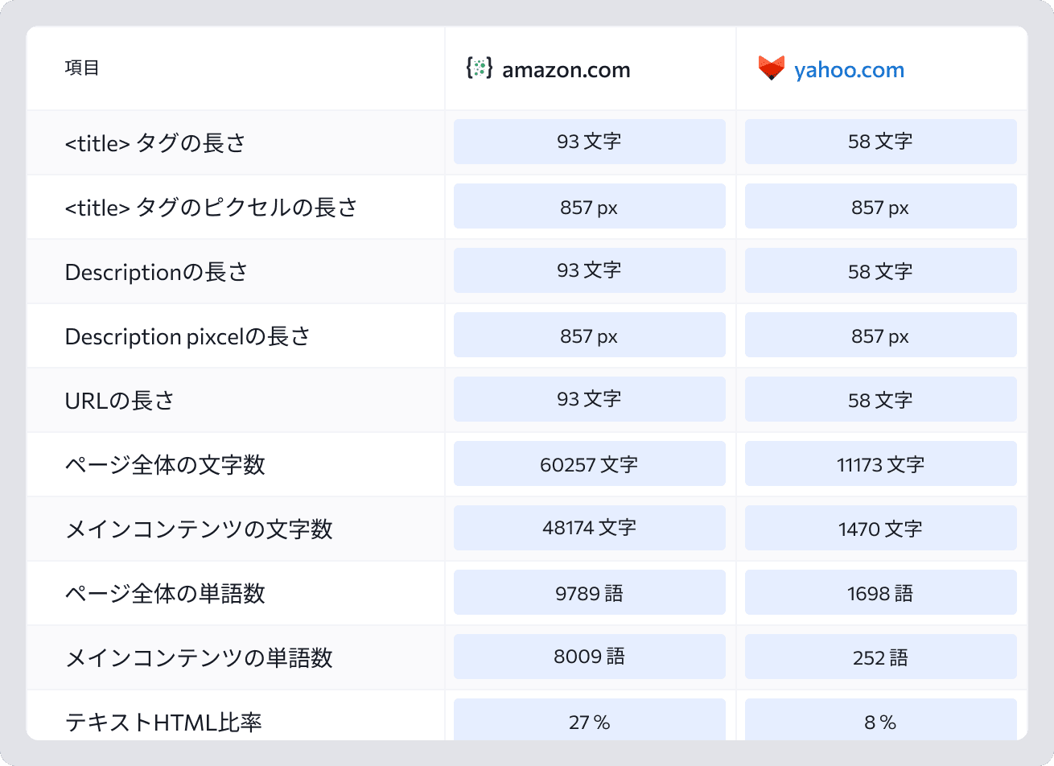Click yahoo's 11173 文字 cell
This screenshot has width=1054, height=766.
[881, 463]
